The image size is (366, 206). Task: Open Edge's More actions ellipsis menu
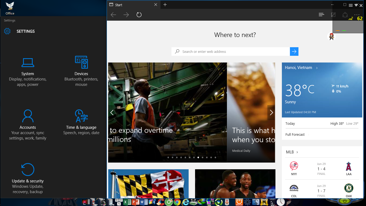(x=357, y=15)
